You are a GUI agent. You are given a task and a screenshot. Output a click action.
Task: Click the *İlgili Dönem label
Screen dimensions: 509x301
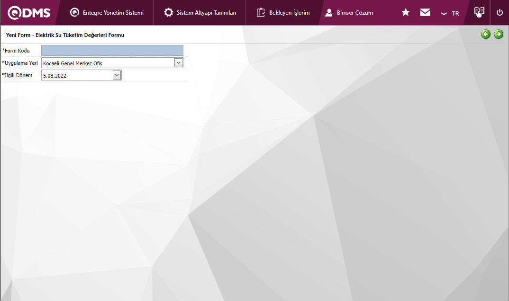17,75
